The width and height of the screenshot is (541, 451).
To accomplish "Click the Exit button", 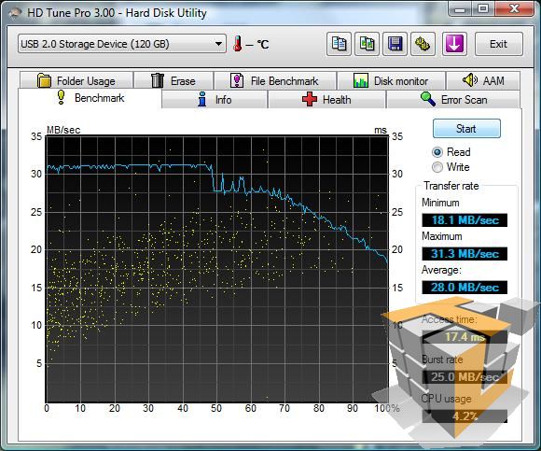I will point(499,44).
